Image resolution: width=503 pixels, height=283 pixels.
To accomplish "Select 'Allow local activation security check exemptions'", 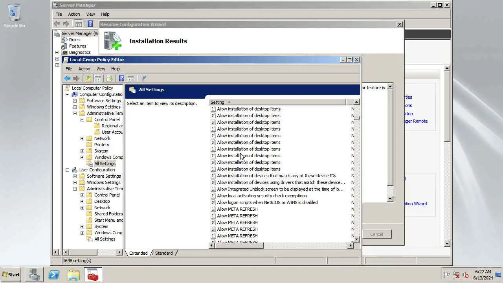I will point(262,196).
